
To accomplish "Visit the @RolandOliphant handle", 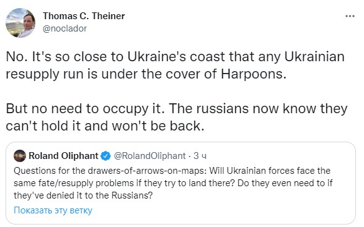I will pos(150,156).
